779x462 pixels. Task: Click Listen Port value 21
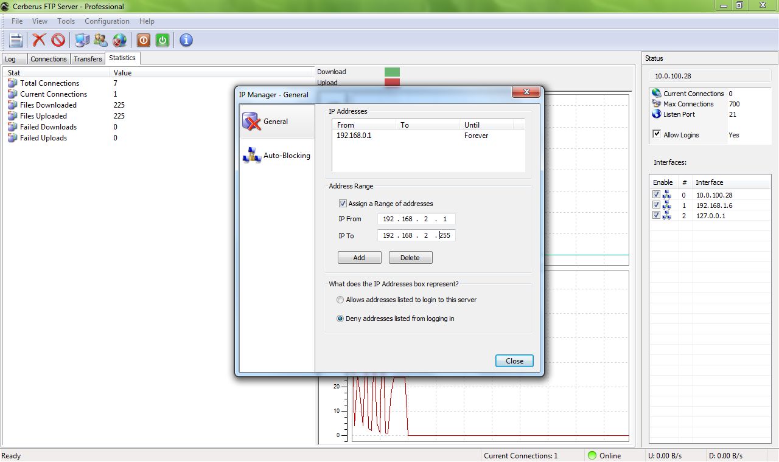coord(732,114)
